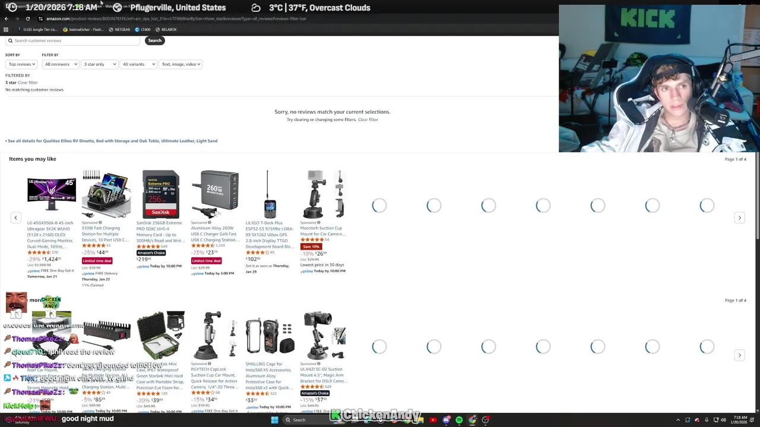Click the 260W charger product image
The image size is (760, 427).
(x=215, y=195)
